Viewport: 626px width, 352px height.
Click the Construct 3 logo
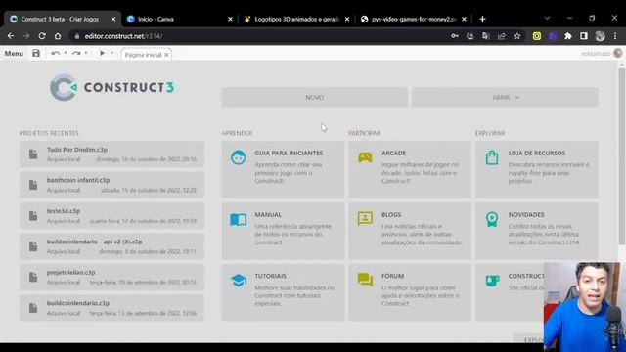click(112, 87)
